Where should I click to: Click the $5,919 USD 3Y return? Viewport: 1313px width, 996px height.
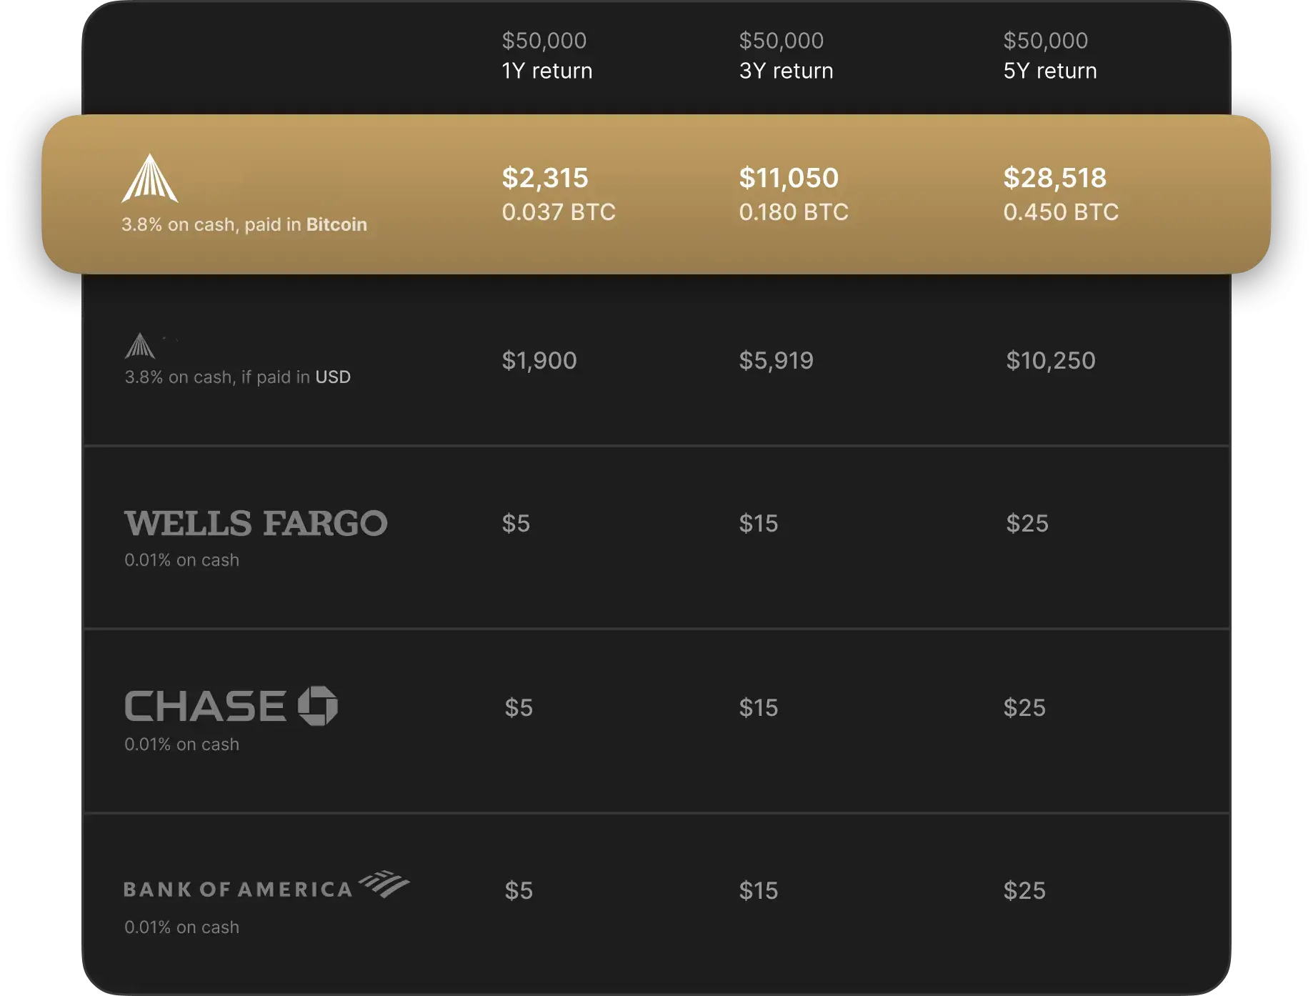coord(776,360)
